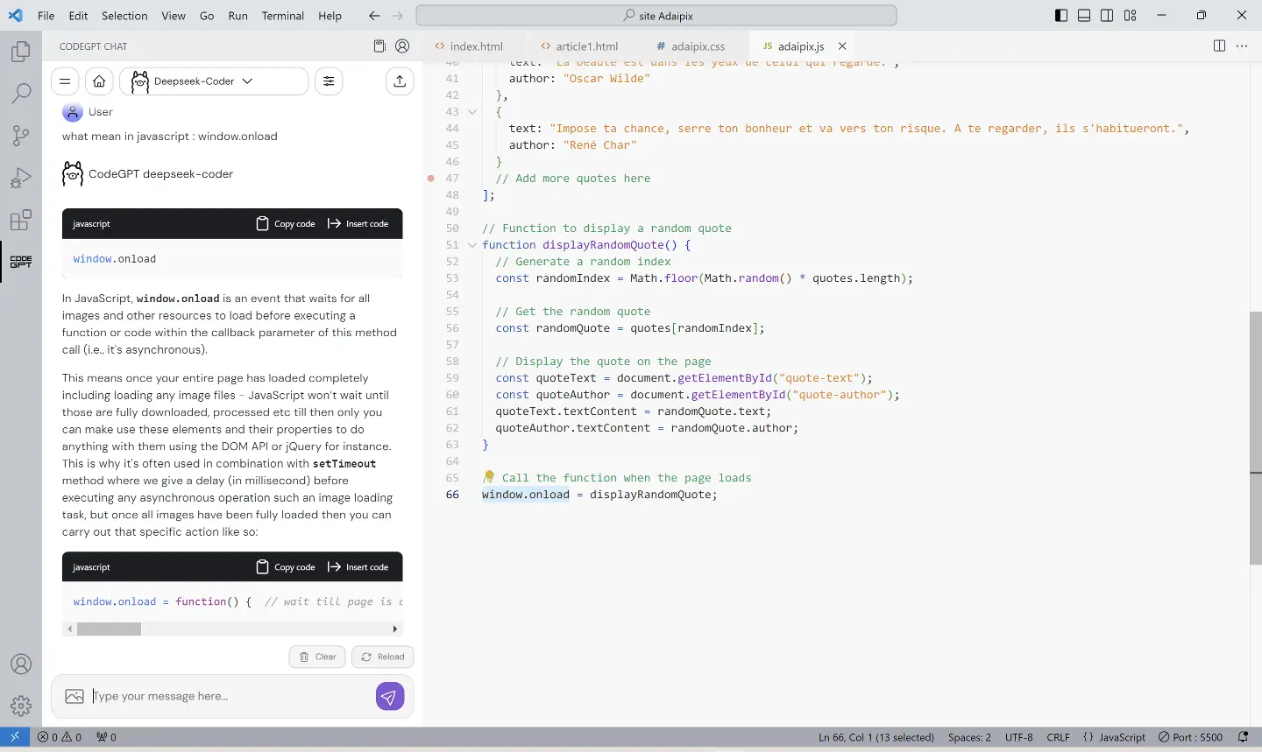Insert code from the second javascript block
The height and width of the screenshot is (752, 1262).
[358, 567]
